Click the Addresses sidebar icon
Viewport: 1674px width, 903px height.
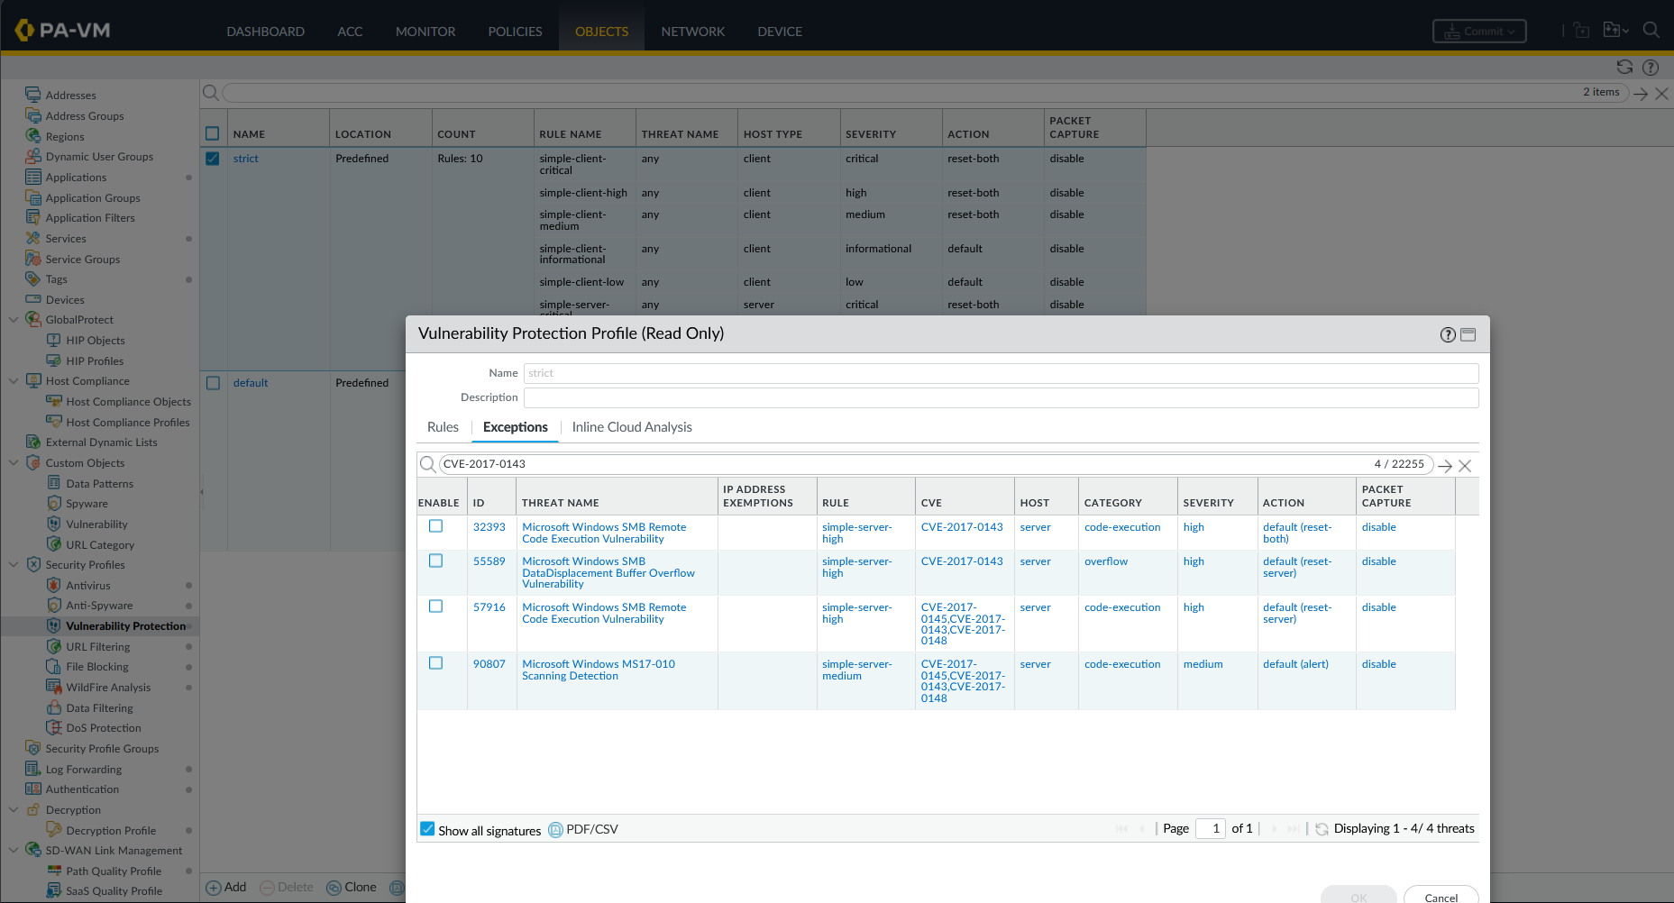(x=33, y=95)
